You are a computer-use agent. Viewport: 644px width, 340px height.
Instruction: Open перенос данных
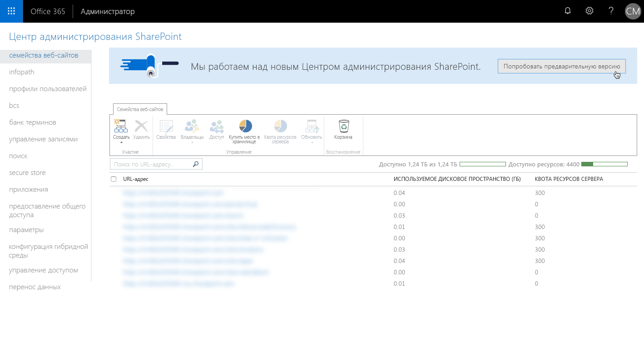(x=35, y=287)
